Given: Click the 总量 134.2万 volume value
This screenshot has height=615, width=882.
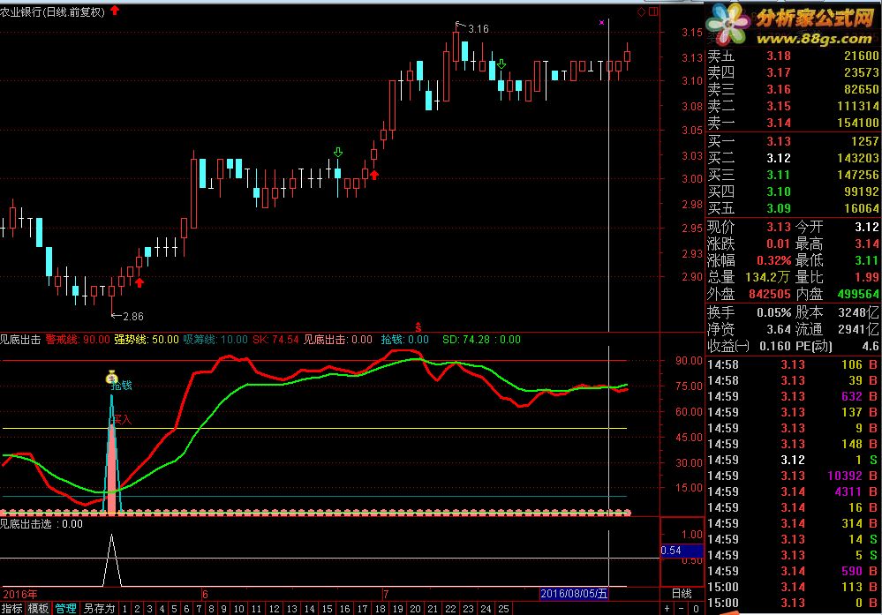Looking at the screenshot, I should (768, 277).
